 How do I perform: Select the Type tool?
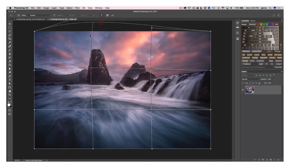click(10, 80)
